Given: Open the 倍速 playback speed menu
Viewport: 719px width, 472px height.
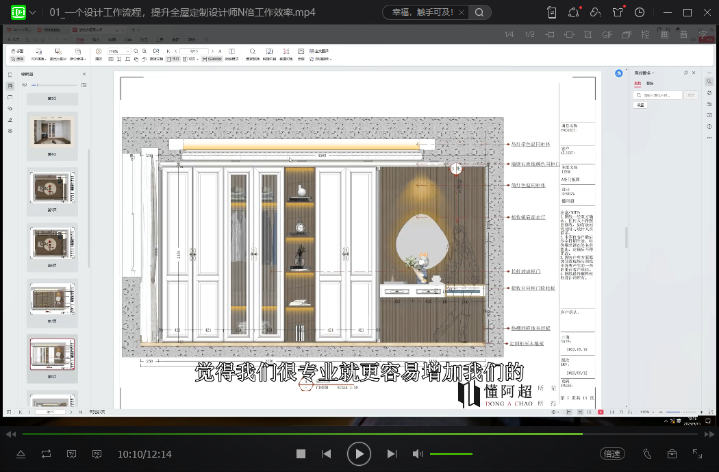Looking at the screenshot, I should pyautogui.click(x=611, y=454).
